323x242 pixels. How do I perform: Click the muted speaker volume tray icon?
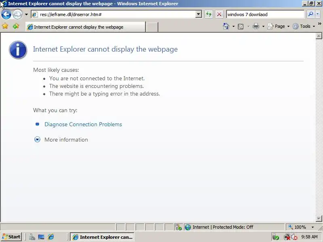click(x=294, y=237)
